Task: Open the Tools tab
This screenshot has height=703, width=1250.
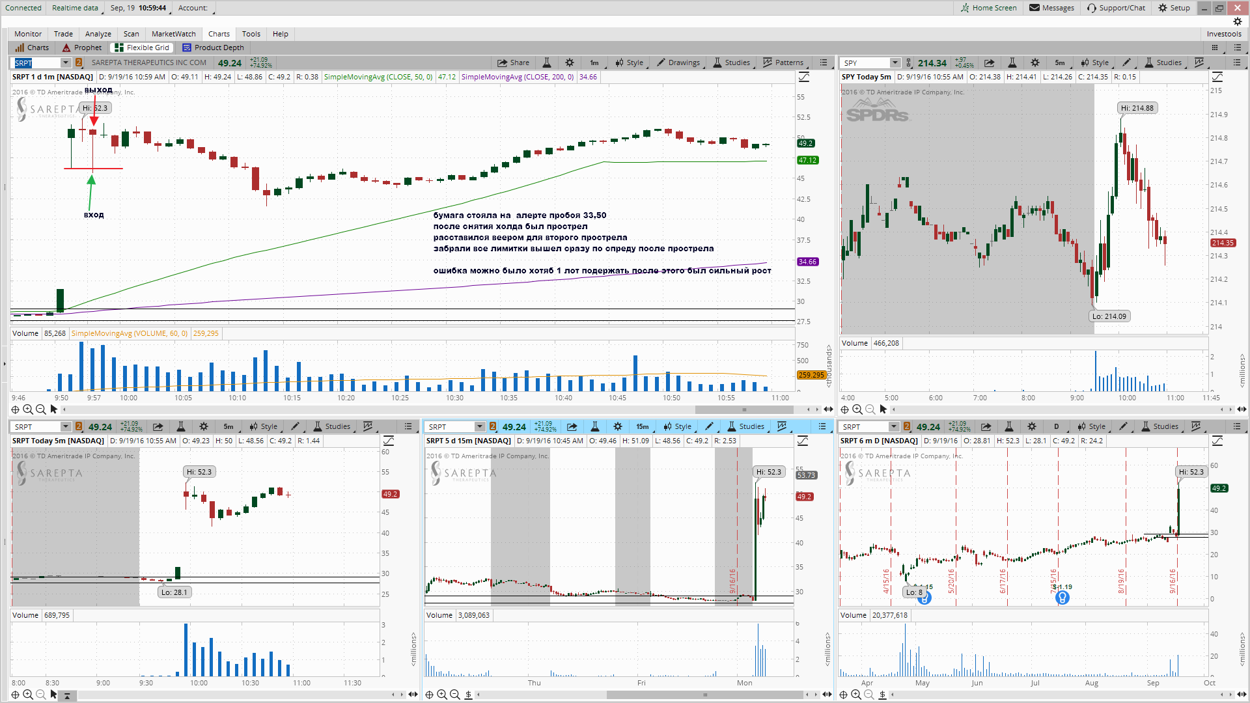Action: pos(251,34)
